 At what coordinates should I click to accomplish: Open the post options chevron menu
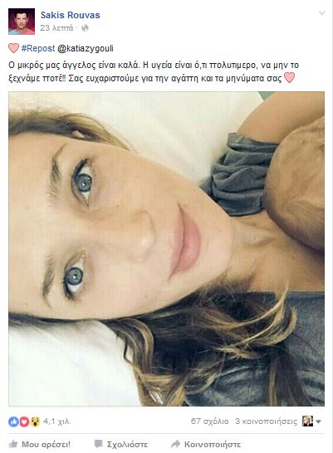coord(321,13)
